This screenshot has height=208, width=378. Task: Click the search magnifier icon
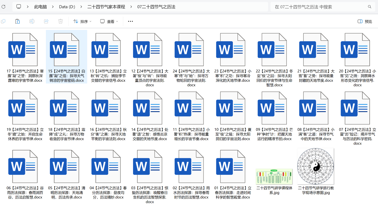click(369, 7)
